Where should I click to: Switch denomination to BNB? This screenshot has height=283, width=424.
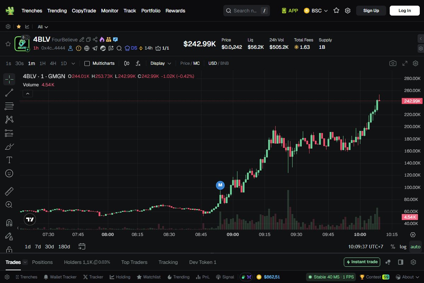[224, 63]
